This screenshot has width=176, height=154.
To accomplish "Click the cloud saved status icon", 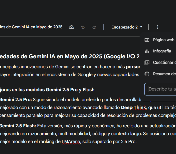I will point(71,27).
